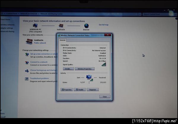Click the VeRiFieDJr bench icon in network map
This screenshot has height=124, width=178.
click(x=61, y=26)
